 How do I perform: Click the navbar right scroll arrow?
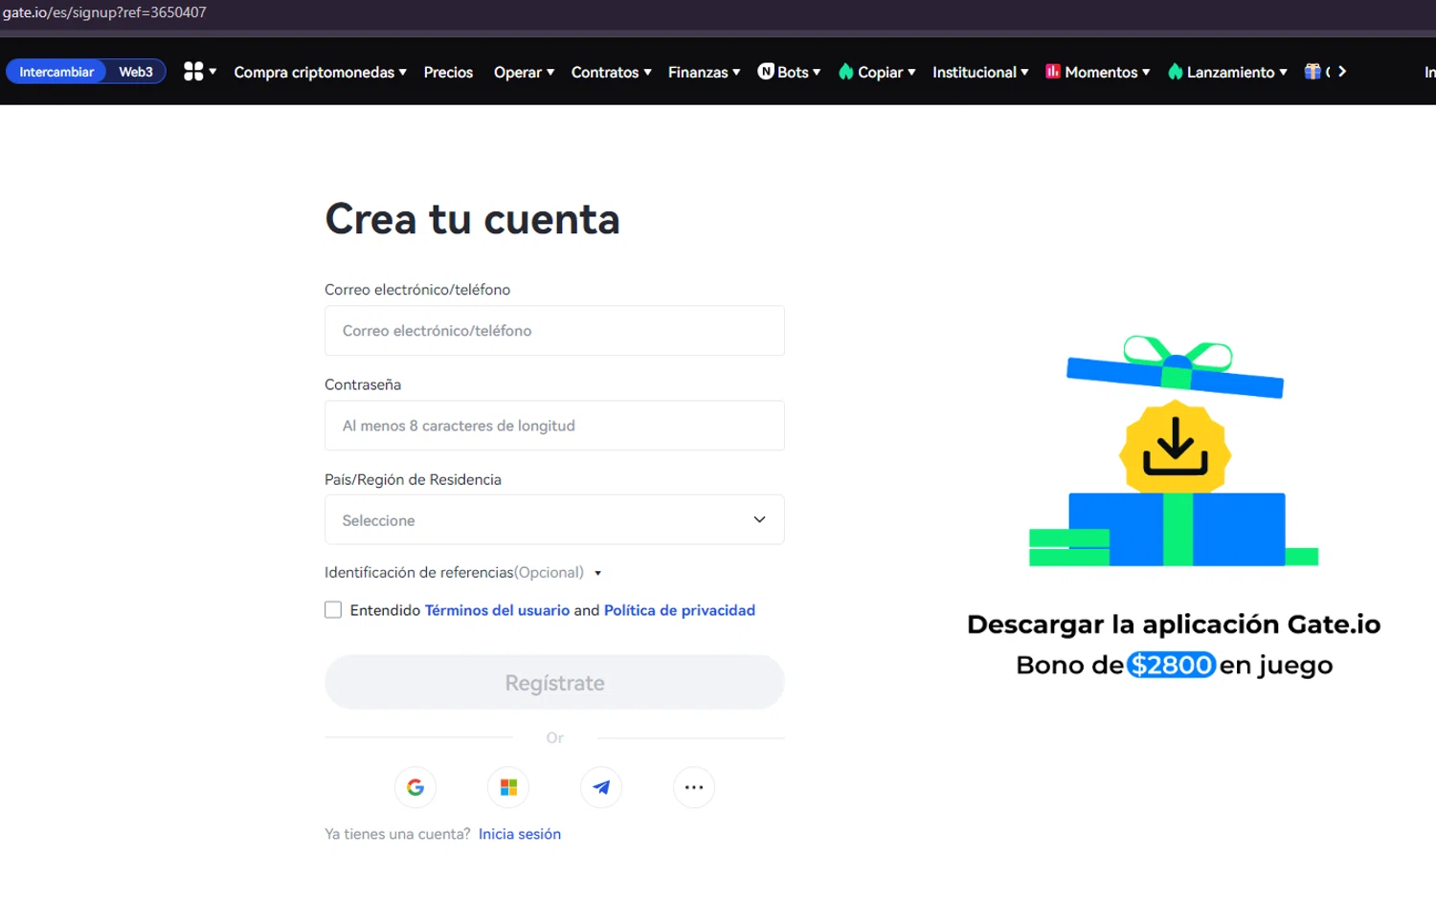point(1342,72)
